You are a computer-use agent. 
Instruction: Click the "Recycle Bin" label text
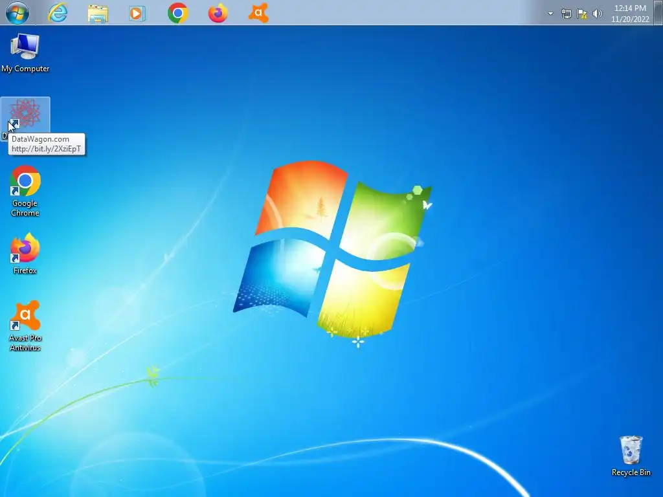coord(631,472)
